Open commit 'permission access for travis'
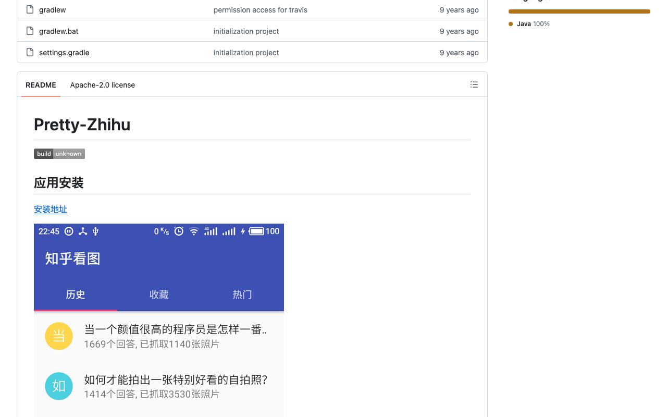This screenshot has width=667, height=417. click(261, 10)
